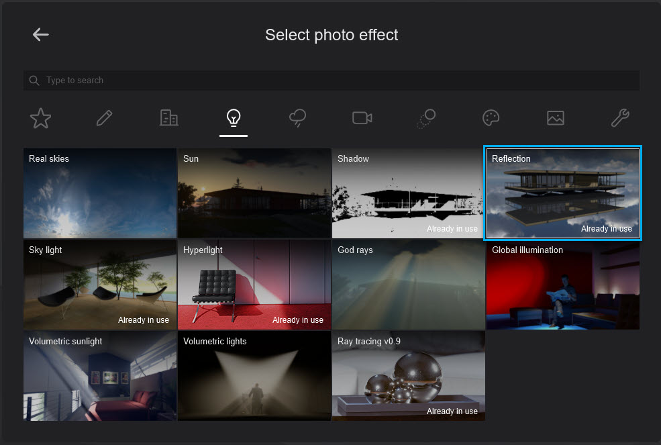Open the Particles effects category
The width and height of the screenshot is (661, 445).
click(x=426, y=117)
